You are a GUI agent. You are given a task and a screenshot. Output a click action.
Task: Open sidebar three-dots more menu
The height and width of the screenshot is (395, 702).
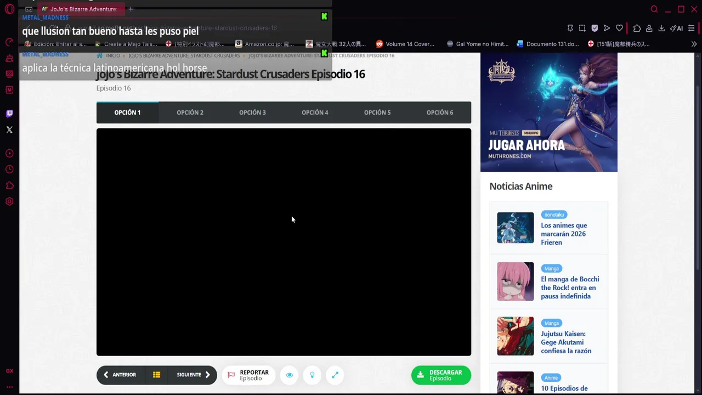pyautogui.click(x=9, y=387)
